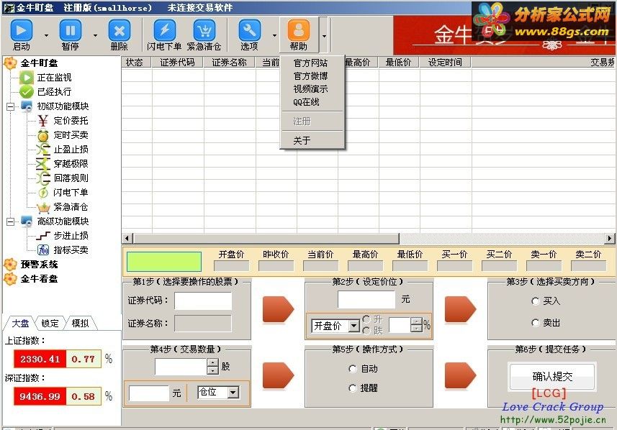Image resolution: width=617 pixels, height=430 pixels.
Task: Choose 视频演示 from help menu
Action: [x=310, y=89]
